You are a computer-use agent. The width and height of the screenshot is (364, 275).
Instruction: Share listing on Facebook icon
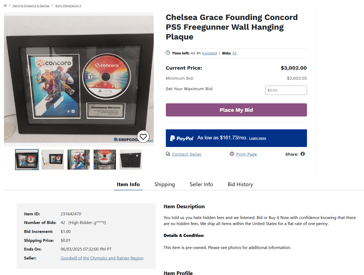tap(303, 154)
